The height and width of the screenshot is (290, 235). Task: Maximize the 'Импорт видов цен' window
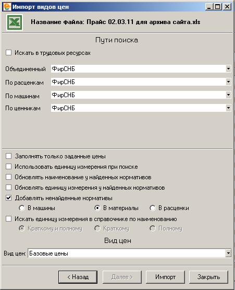click(x=218, y=7)
